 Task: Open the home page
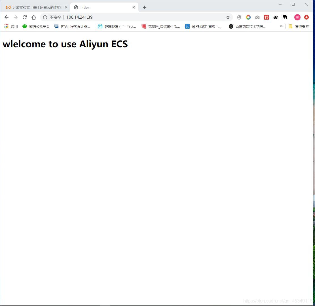(34, 17)
